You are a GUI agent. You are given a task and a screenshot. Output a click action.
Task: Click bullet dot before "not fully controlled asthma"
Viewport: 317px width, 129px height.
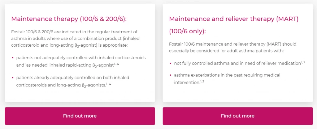(x=171, y=63)
